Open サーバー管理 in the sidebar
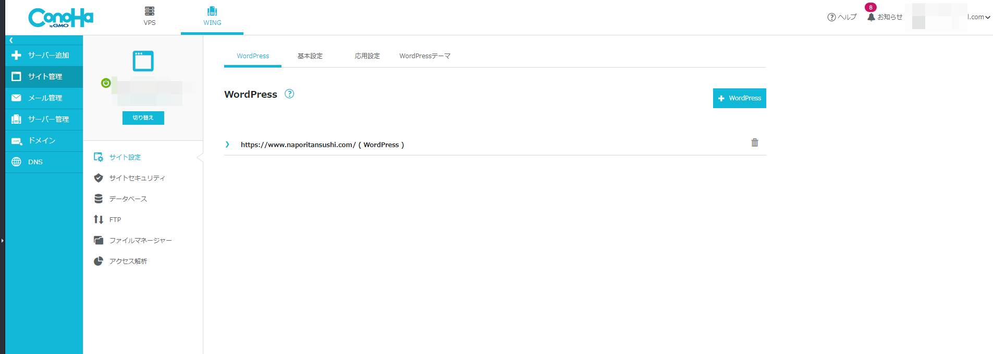This screenshot has height=354, width=993. (x=44, y=119)
